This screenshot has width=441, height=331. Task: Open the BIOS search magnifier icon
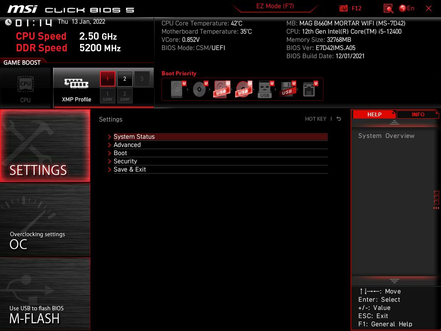(x=388, y=9)
